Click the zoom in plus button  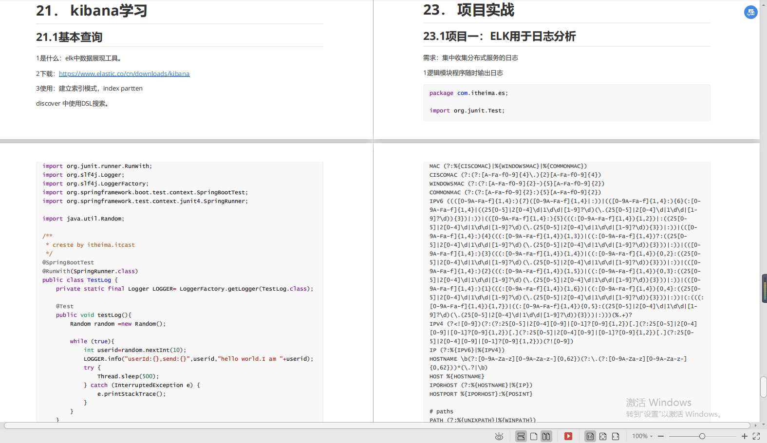tap(745, 436)
